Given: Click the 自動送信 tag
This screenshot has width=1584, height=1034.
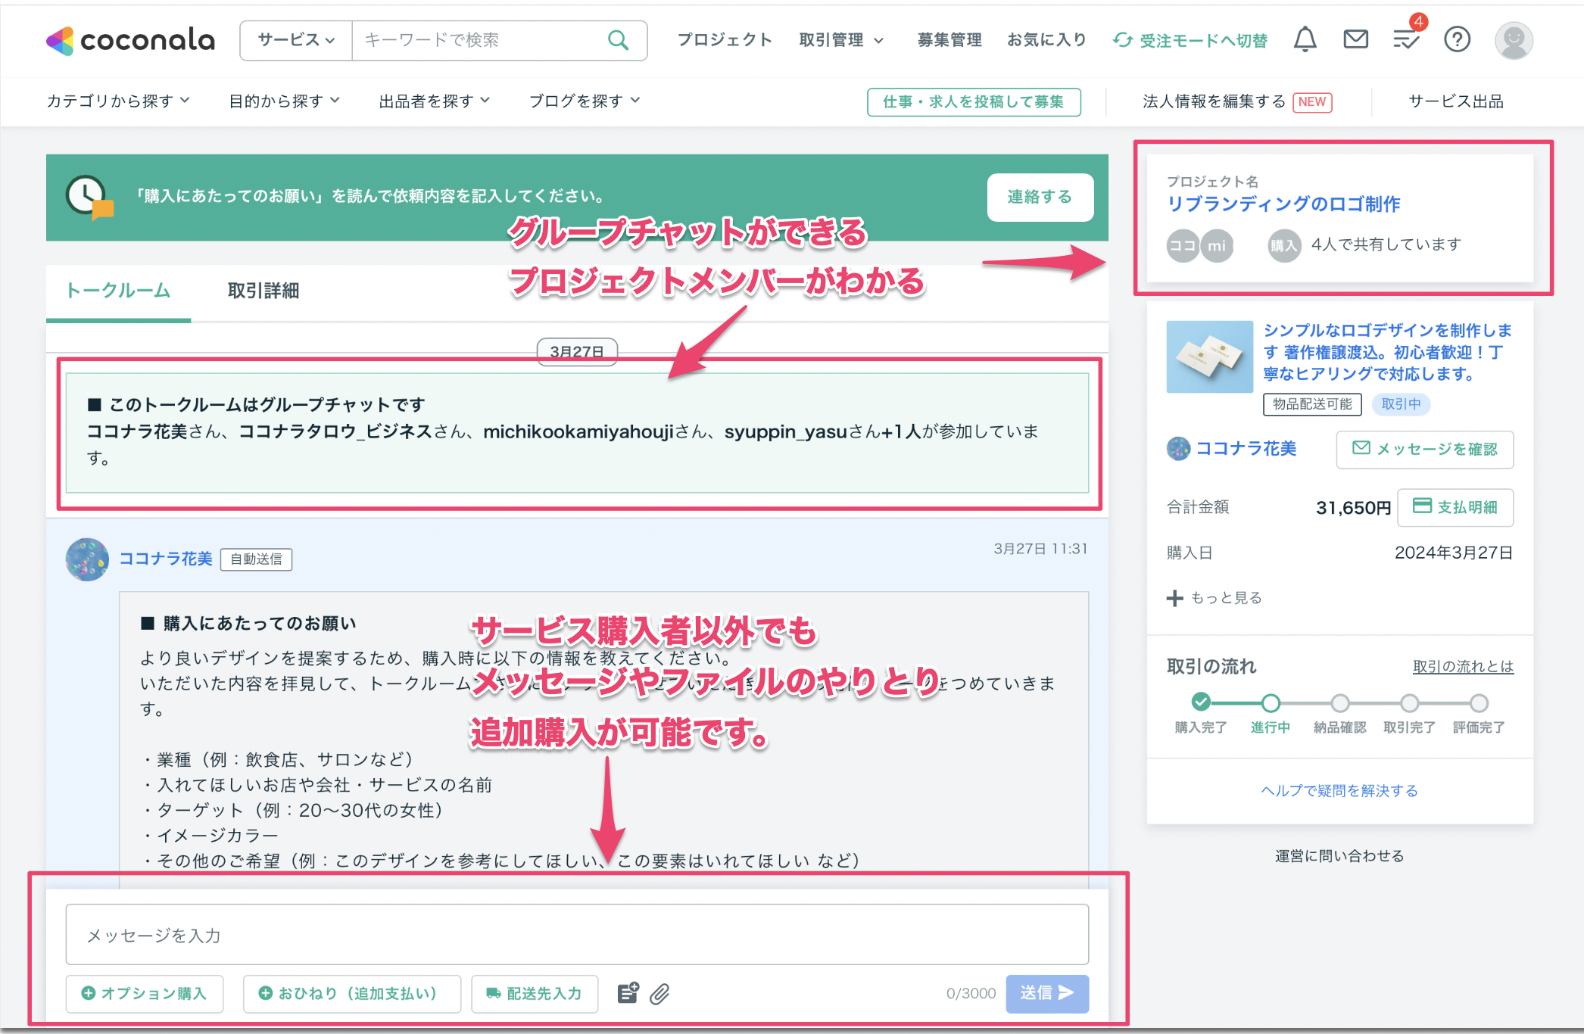Looking at the screenshot, I should tap(256, 559).
